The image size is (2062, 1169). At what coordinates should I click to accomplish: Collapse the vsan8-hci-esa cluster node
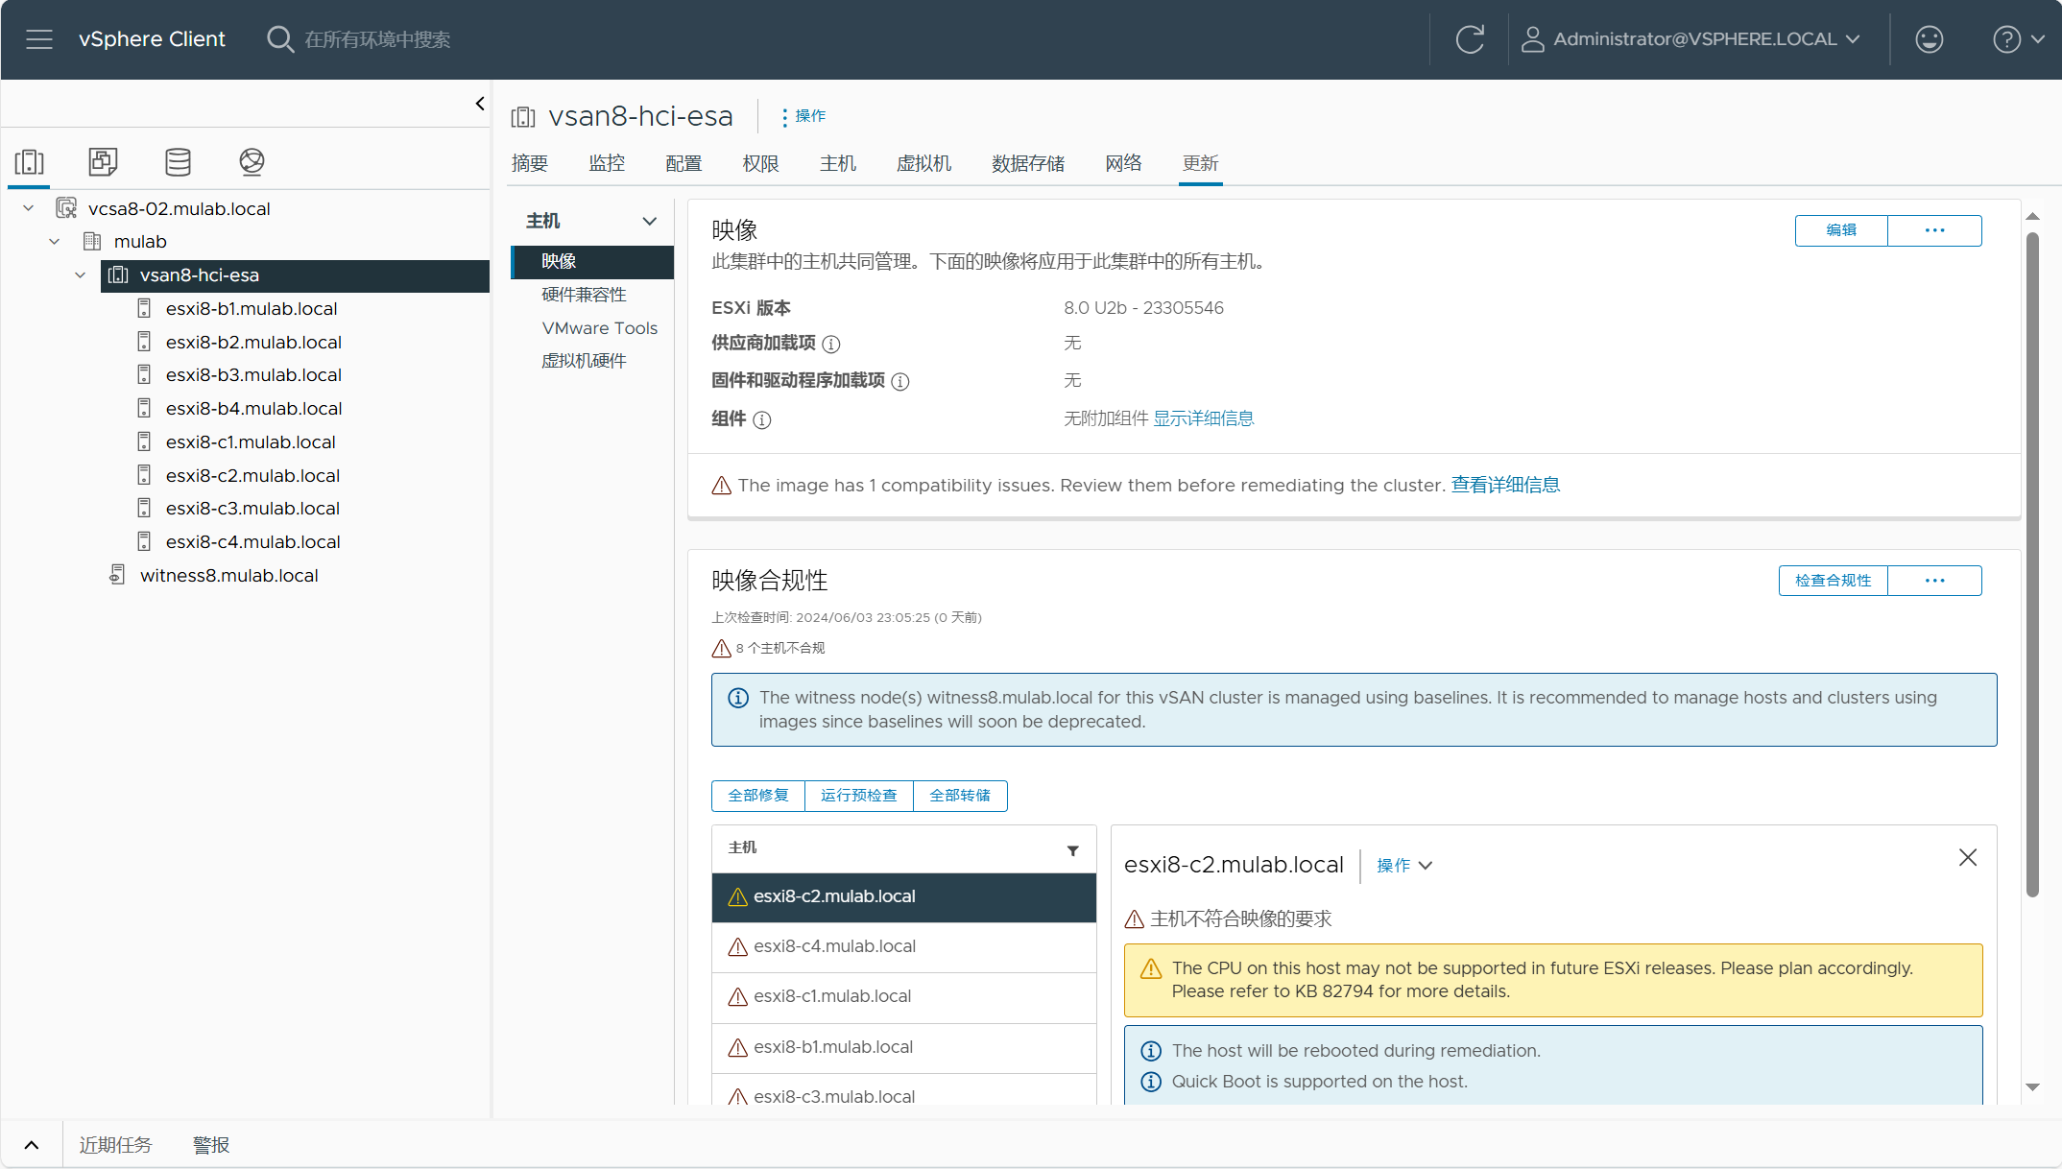click(x=81, y=275)
